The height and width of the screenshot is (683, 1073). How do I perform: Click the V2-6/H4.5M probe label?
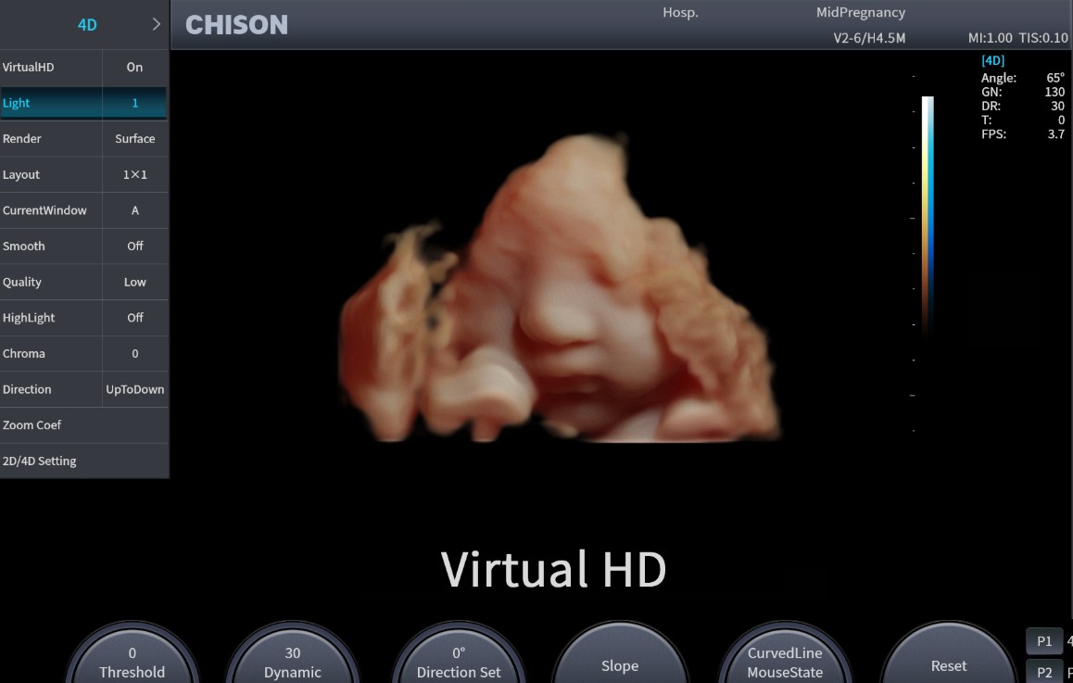pos(869,38)
